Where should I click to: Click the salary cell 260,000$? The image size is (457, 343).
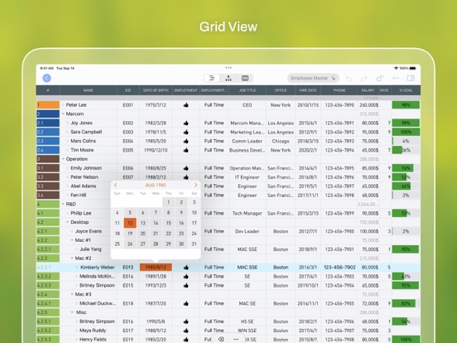tap(369, 105)
